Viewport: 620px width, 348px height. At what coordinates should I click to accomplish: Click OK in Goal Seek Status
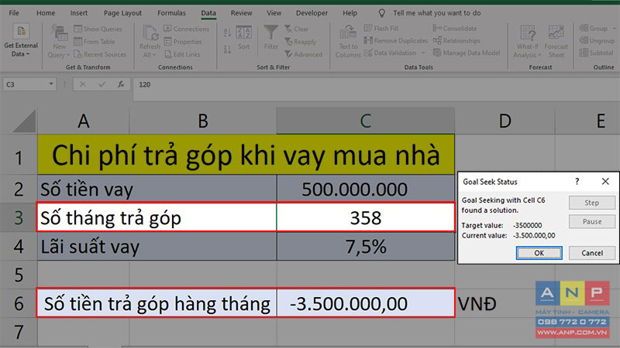(x=539, y=253)
